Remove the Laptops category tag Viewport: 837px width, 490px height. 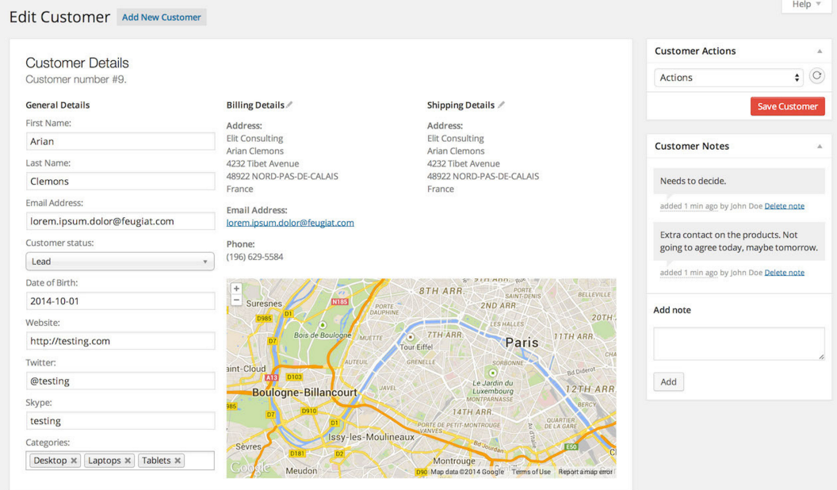pos(128,461)
